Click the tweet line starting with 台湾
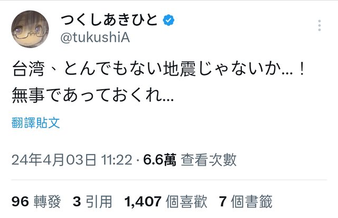 click(158, 70)
